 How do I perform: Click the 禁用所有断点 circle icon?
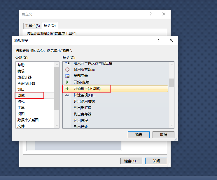67,69
